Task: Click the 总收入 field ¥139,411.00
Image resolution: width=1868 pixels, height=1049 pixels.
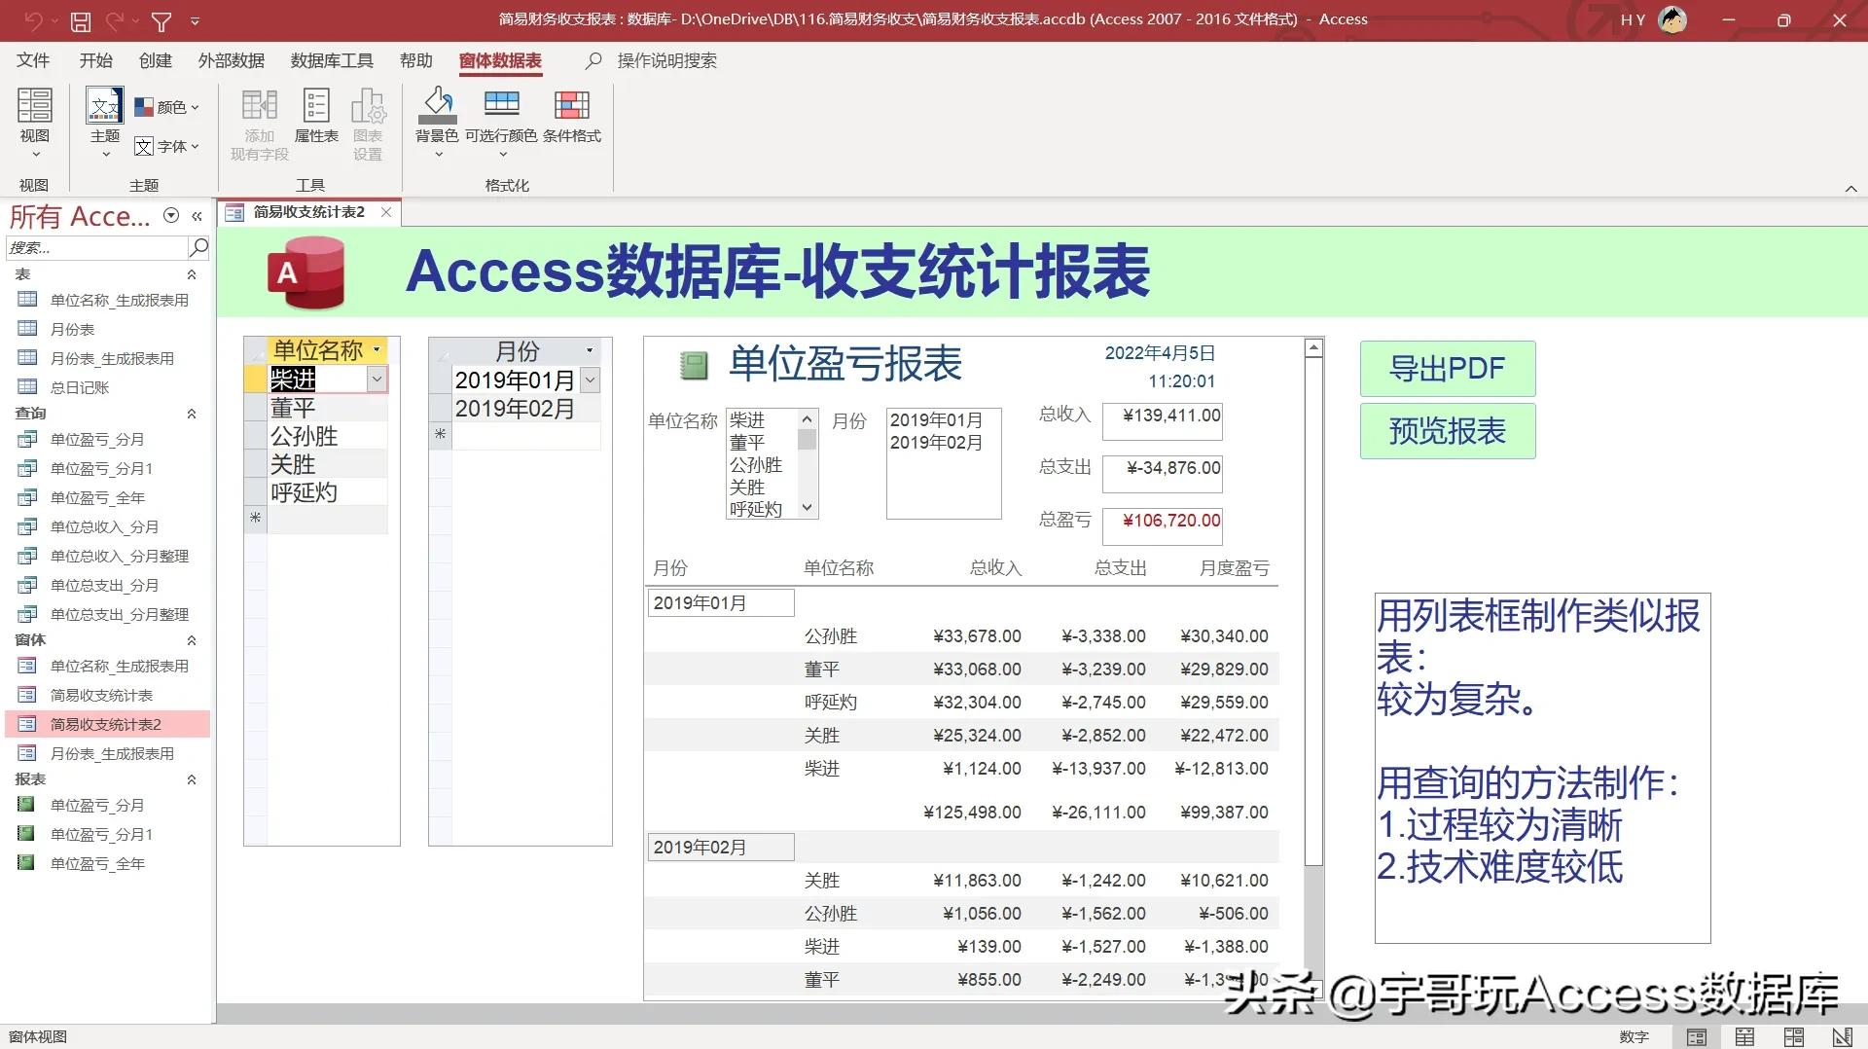Action: 1162,421
